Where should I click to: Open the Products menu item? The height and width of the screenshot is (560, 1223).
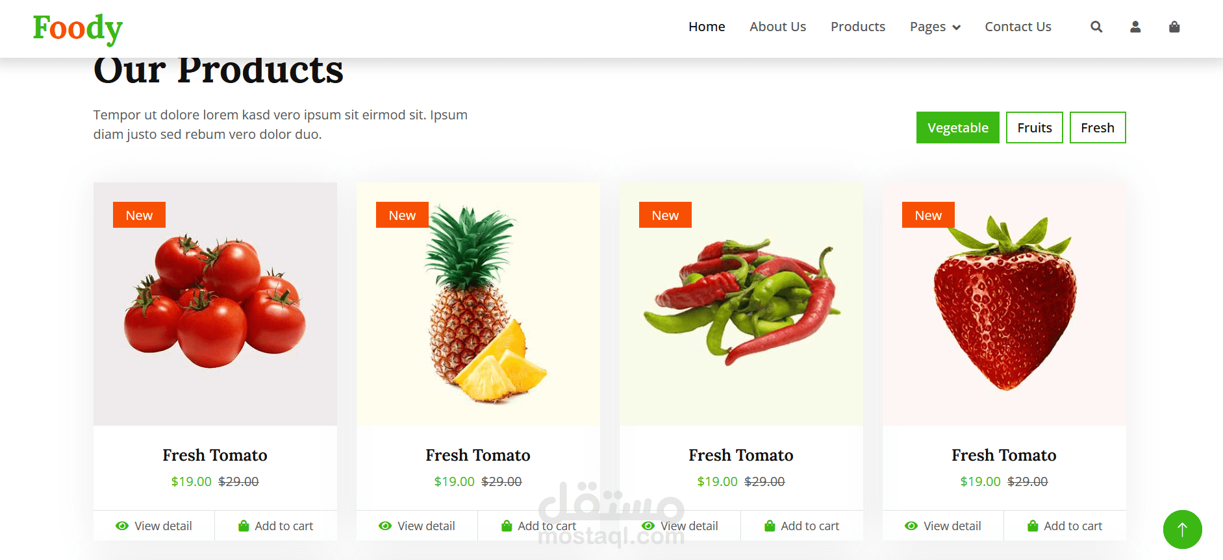(x=857, y=27)
